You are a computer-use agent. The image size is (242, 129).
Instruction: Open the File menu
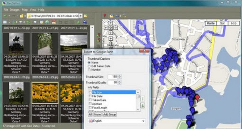6,10
